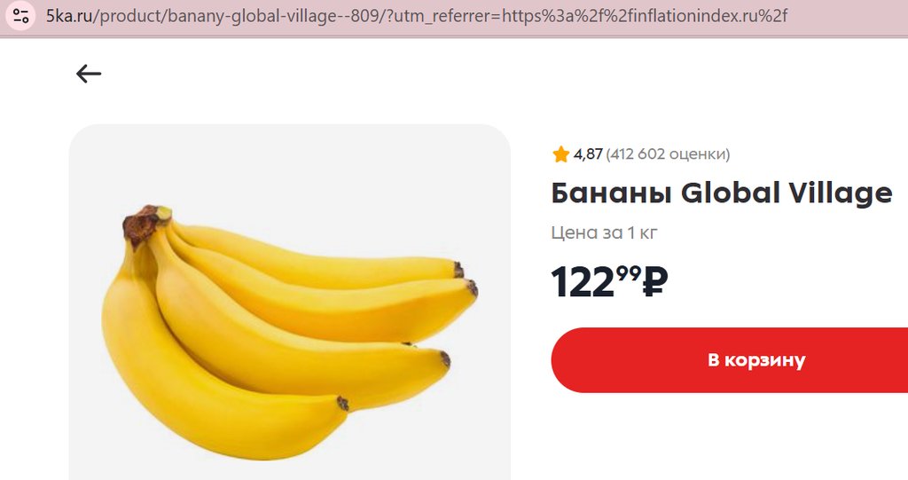Open the 412 602 оценки reviews link
The width and height of the screenshot is (908, 480).
(x=669, y=154)
